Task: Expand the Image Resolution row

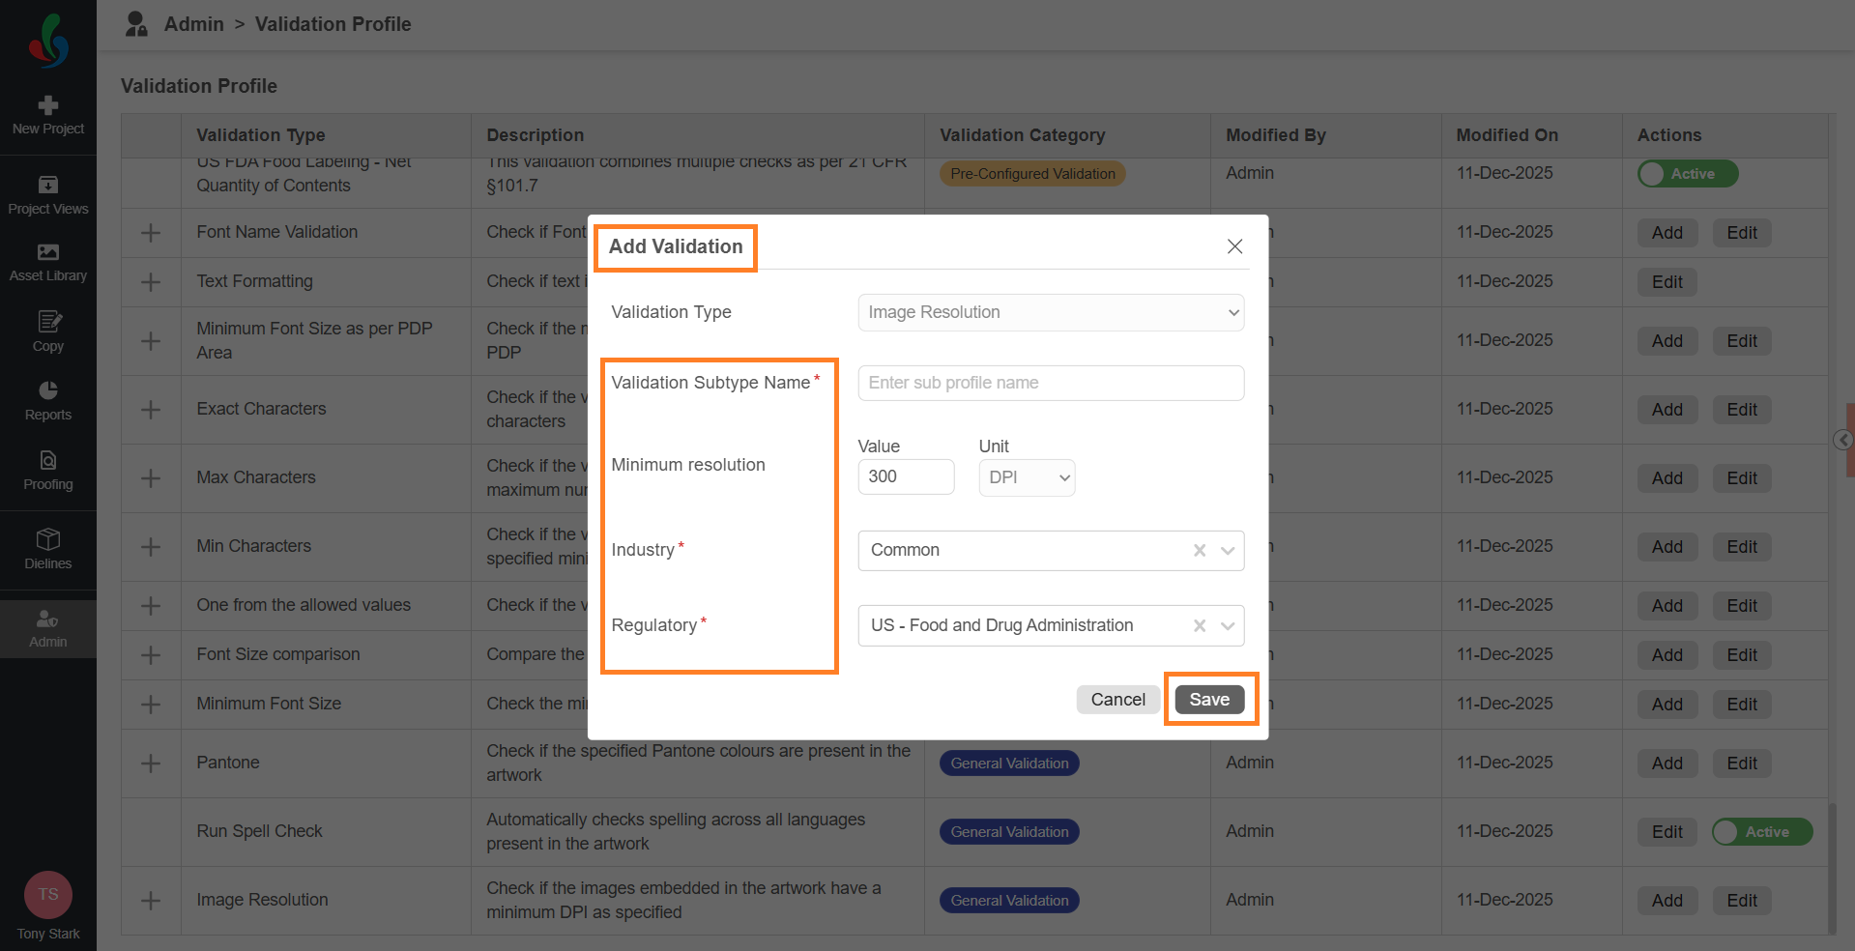Action: point(151,901)
